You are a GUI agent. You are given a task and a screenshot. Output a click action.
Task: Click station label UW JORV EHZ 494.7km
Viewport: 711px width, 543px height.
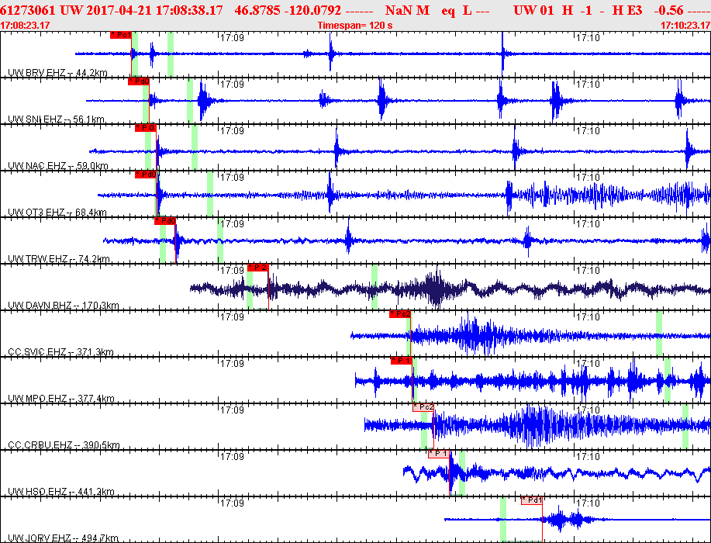coord(63,538)
